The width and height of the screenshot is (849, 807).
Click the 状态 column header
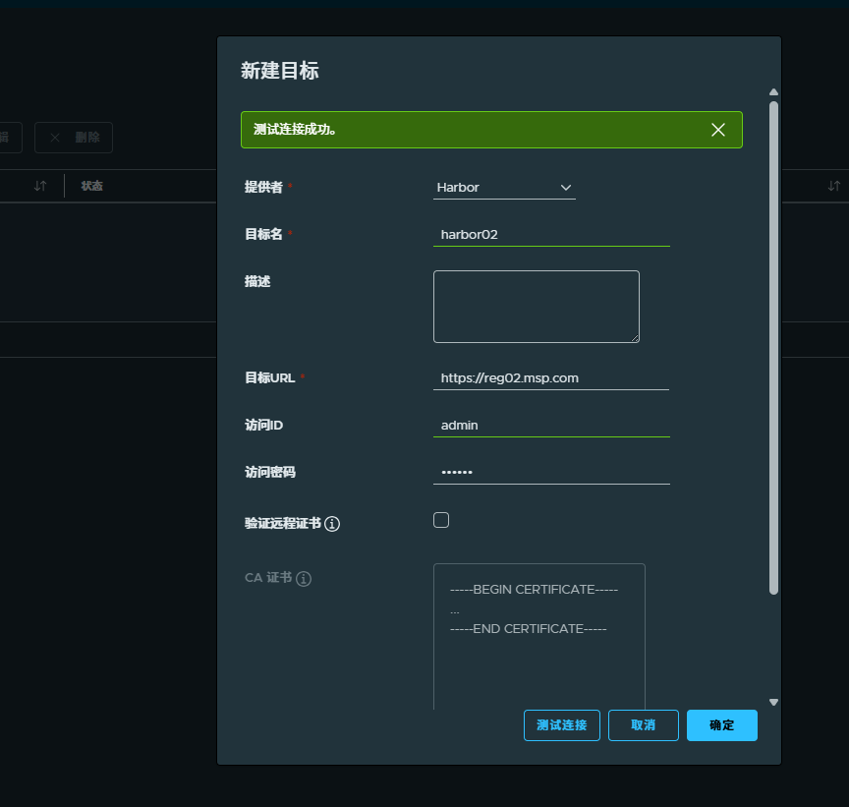click(x=91, y=186)
